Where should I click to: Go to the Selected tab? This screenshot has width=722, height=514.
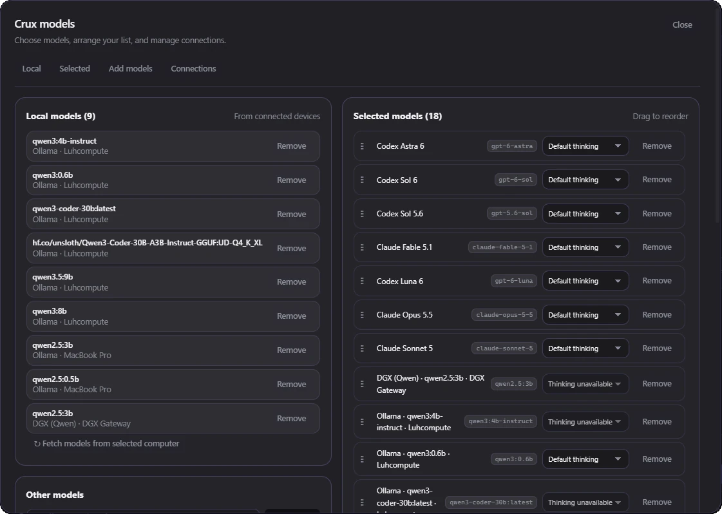[x=75, y=69]
